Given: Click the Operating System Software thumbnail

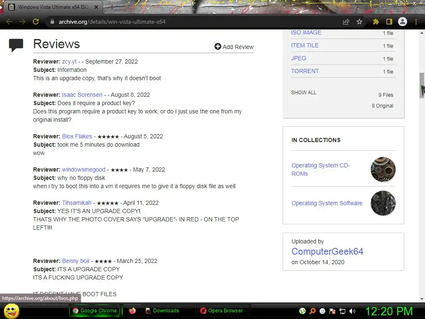Looking at the screenshot, I should coord(383,203).
